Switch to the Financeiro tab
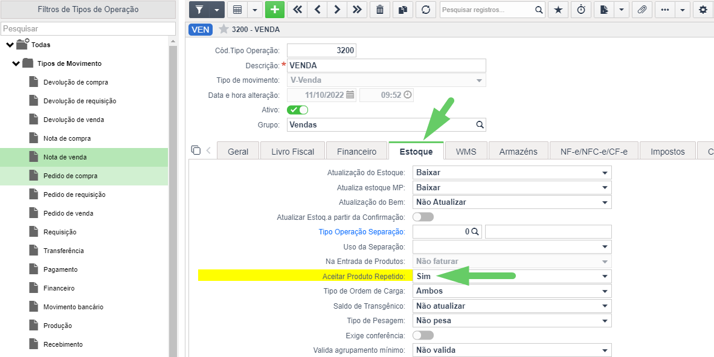This screenshot has height=357, width=714. coord(356,152)
